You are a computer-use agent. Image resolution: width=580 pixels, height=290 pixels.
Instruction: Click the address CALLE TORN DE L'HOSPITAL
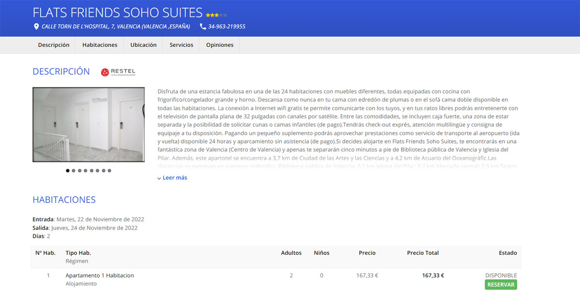click(116, 27)
